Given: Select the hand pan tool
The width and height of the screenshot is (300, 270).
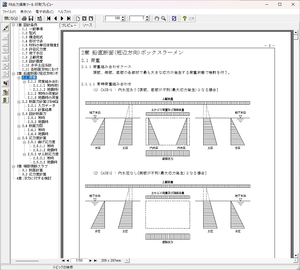Looking at the screenshot, I should pyautogui.click(x=156, y=18).
